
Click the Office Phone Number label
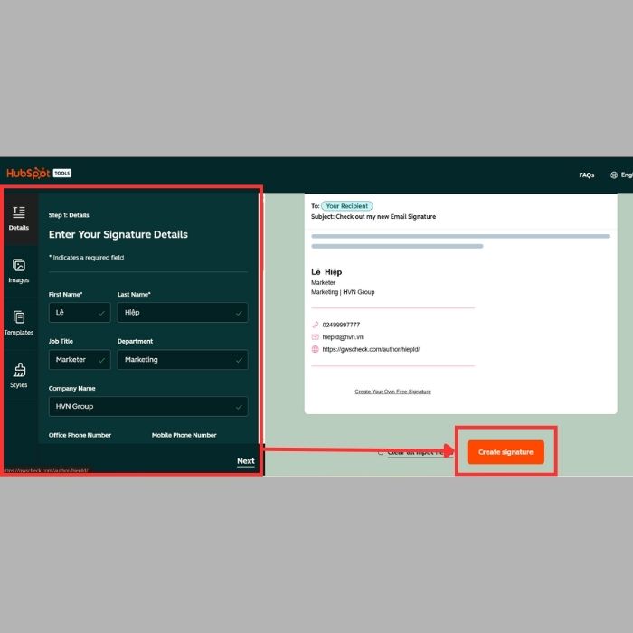coord(80,435)
